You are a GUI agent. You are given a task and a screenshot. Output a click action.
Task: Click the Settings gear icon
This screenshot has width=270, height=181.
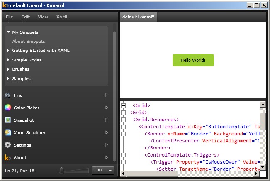(x=8, y=145)
